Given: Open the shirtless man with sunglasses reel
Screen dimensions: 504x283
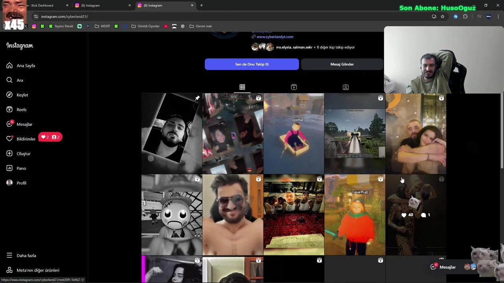Looking at the screenshot, I should (233, 215).
